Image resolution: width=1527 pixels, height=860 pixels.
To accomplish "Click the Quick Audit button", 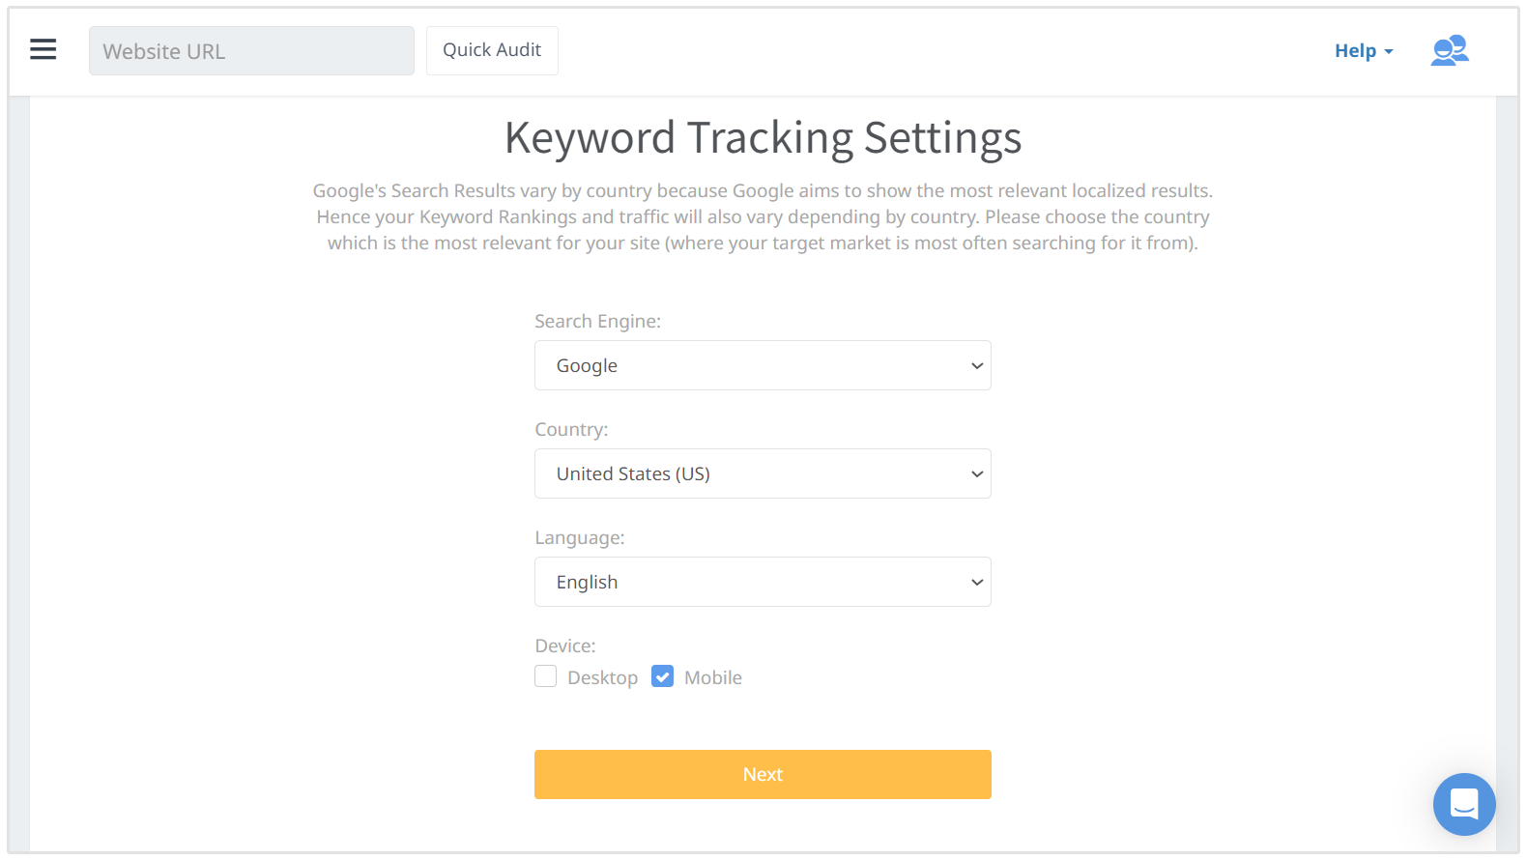I will [x=492, y=50].
